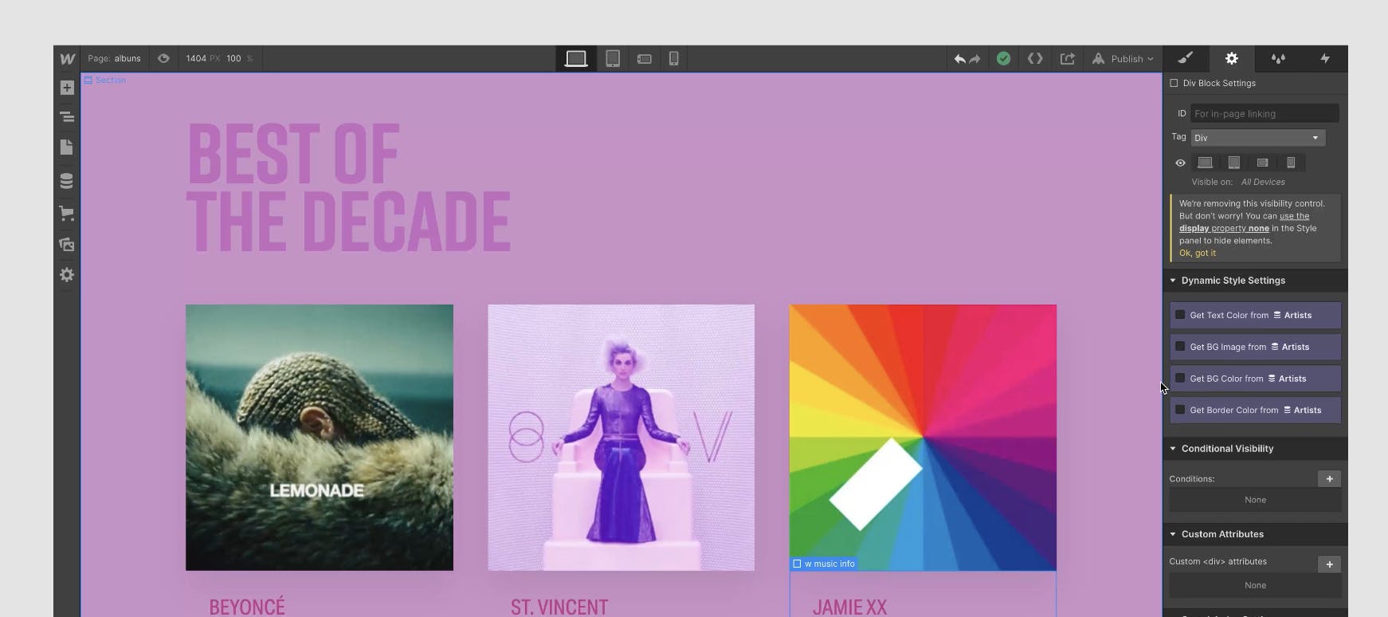This screenshot has height=617, width=1388.
Task: Switch to the Style brush tab
Action: [1186, 58]
